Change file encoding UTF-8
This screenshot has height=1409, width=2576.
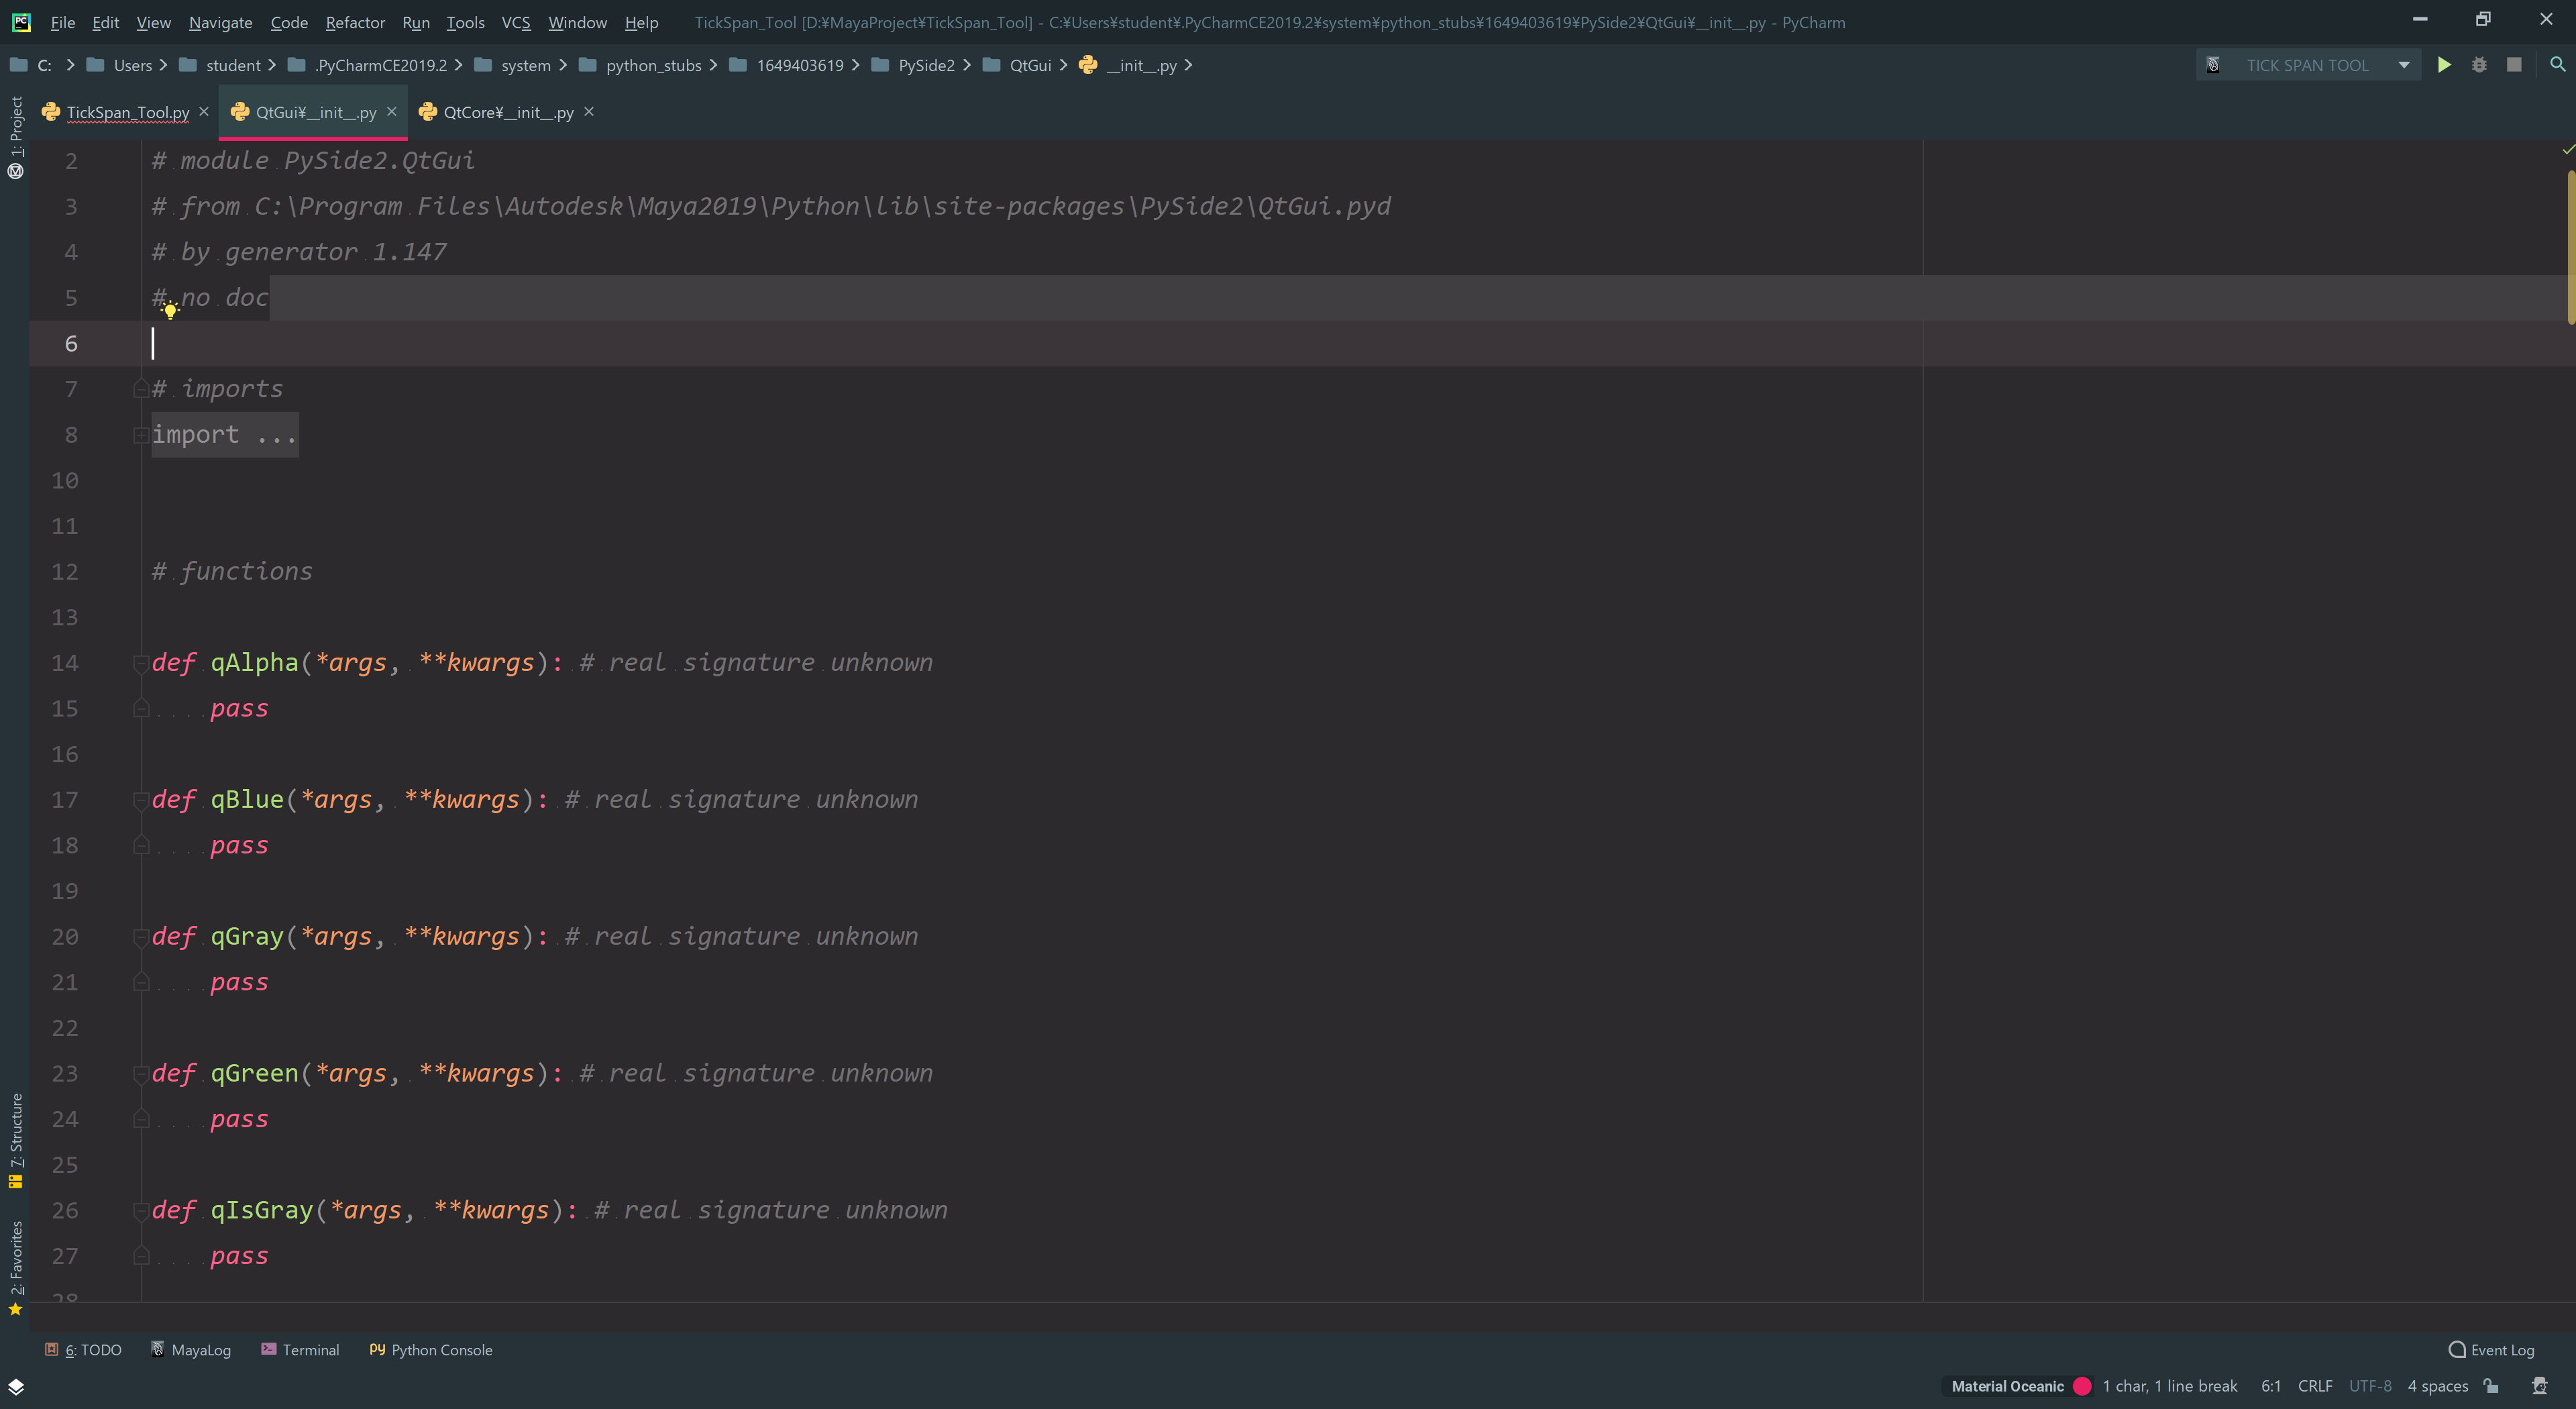click(x=2369, y=1386)
